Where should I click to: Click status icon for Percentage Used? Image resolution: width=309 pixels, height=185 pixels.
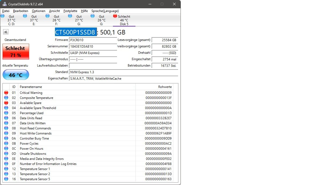(6, 113)
